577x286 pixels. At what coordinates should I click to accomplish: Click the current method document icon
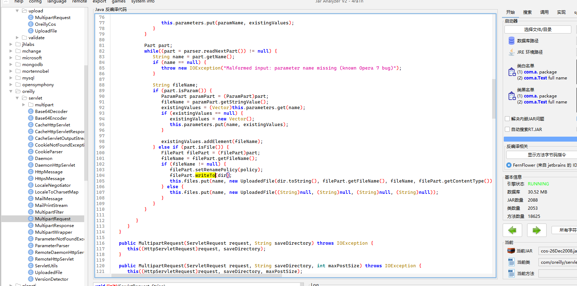pos(511,273)
